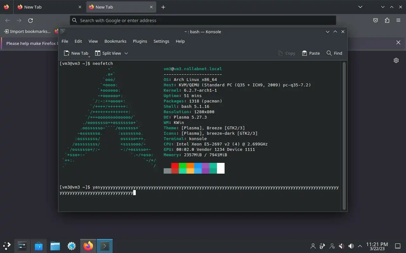The height and width of the screenshot is (253, 406).
Task: Click Import bookmarks in Firefox bookmarks bar
Action: [27, 31]
